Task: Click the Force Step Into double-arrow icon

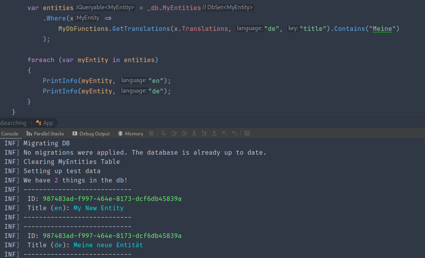Action: coord(204,133)
